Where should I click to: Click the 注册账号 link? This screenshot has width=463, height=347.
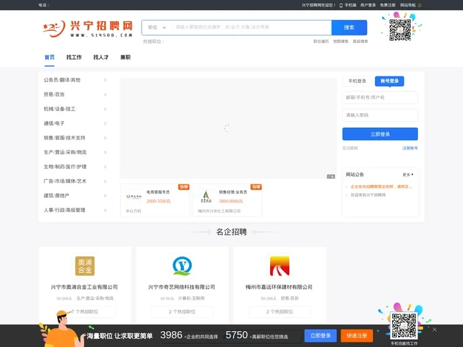(x=410, y=148)
